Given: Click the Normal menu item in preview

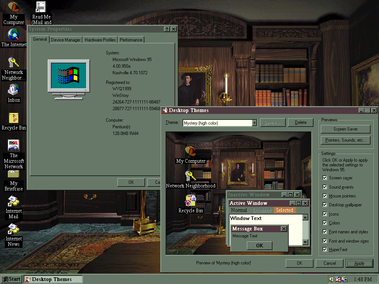Looking at the screenshot, I should tap(239, 210).
